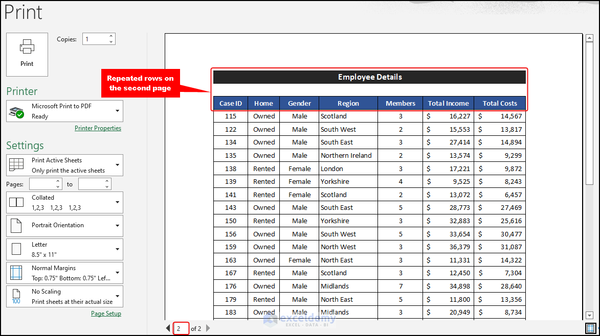Expand the Print Active Sheets dropdown
Screen dimensions: 600x336
click(118, 164)
